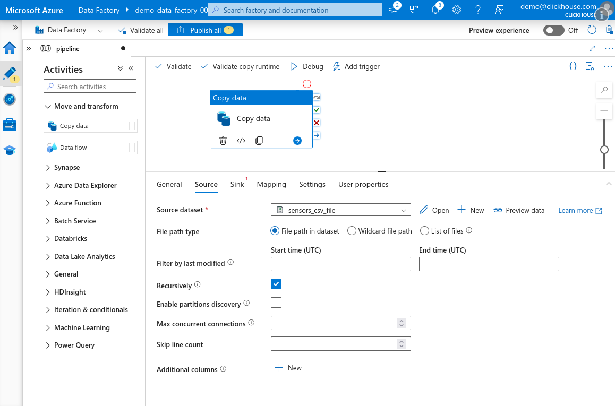Open the Monitor icon in left sidebar
This screenshot has width=615, height=406.
pyautogui.click(x=10, y=99)
